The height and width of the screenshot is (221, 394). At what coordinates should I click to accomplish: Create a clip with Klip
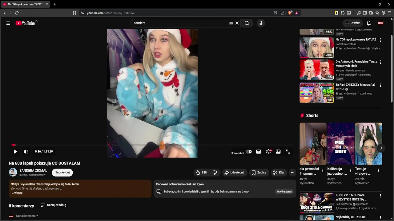coord(279,173)
